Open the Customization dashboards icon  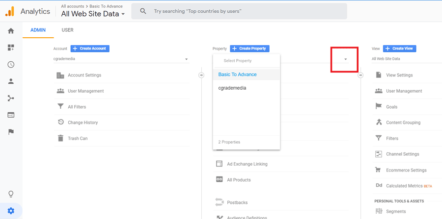[x=11, y=48]
